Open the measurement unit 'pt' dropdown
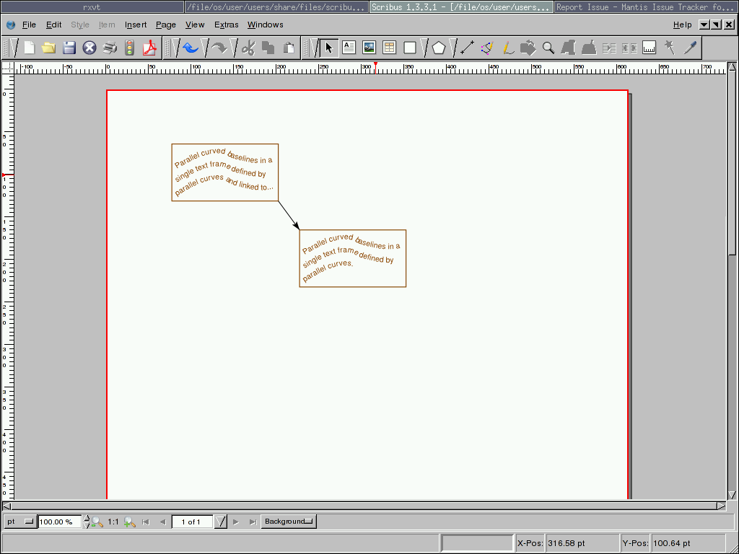The image size is (739, 554). [19, 522]
